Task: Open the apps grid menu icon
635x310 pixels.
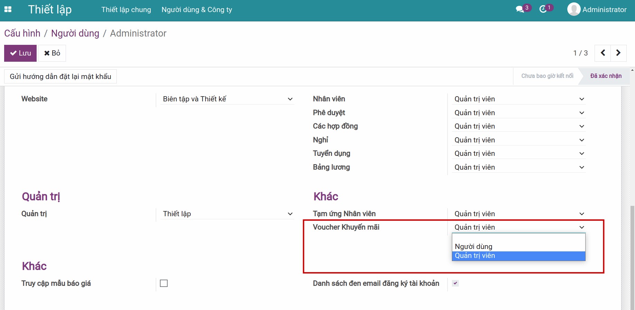Action: [8, 9]
